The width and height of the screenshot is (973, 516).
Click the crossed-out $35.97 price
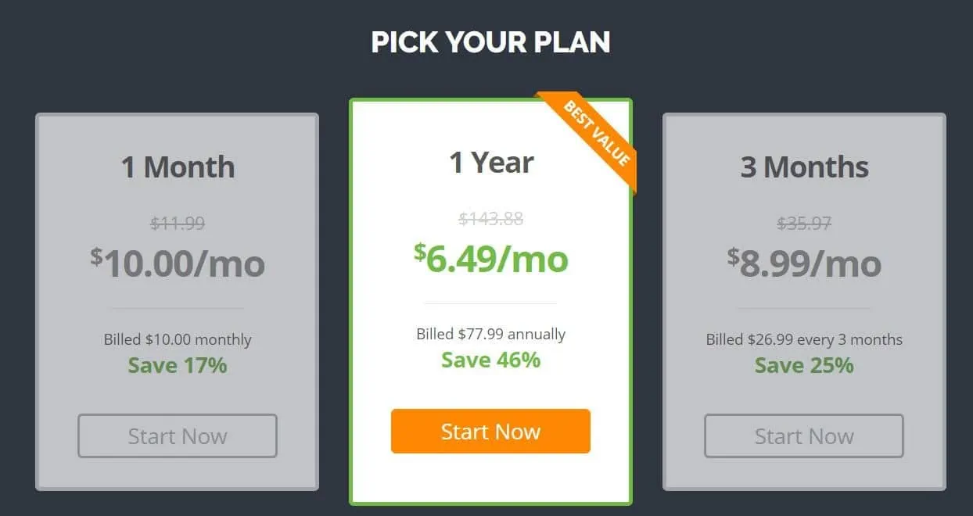click(804, 224)
